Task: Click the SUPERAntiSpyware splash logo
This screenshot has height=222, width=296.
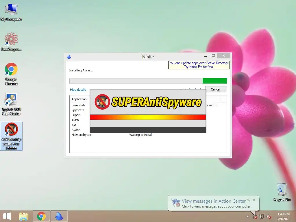Action: tap(148, 102)
